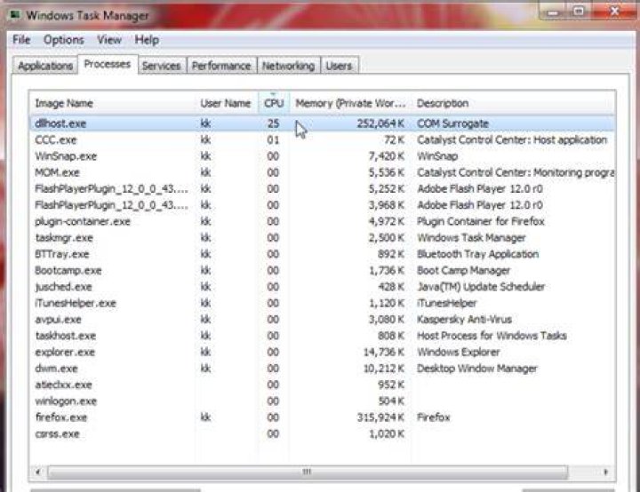Sort by CPU column header
Viewport: 640px width, 492px height.
274,103
